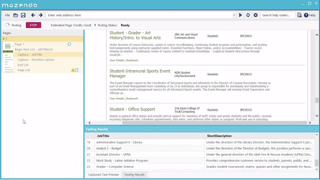The height and width of the screenshot is (180, 320).
Task: Click horizontal scrollbar right arrow
Action: click(x=310, y=123)
